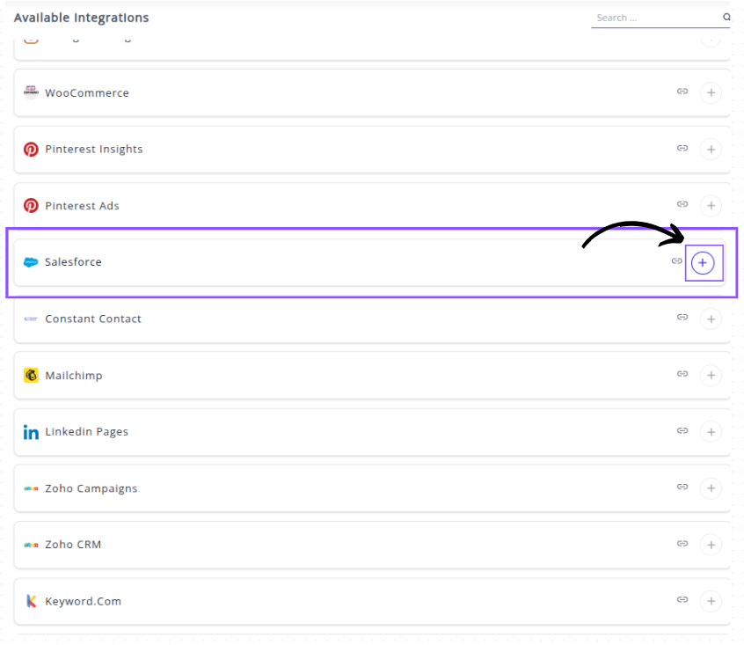Add Zoho CRM using plus button
This screenshot has width=744, height=645.
[x=711, y=545]
